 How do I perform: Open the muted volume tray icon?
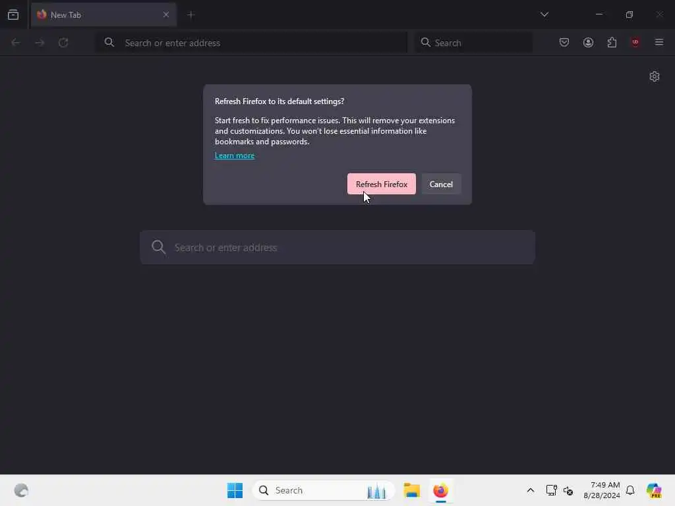[568, 490]
